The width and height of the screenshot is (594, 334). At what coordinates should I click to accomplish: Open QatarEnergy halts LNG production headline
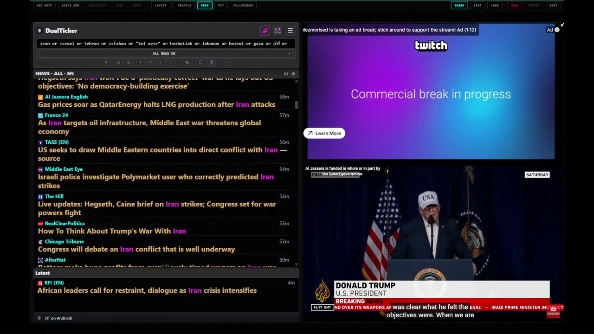coord(156,105)
